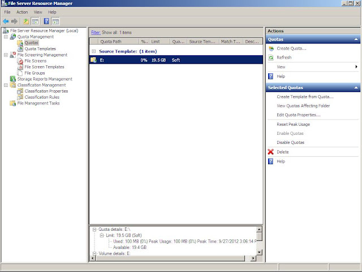Screen dimensions: 362x272
Task: Click the Available: 19.4 GB detail line
Action: pyautogui.click(x=130, y=247)
